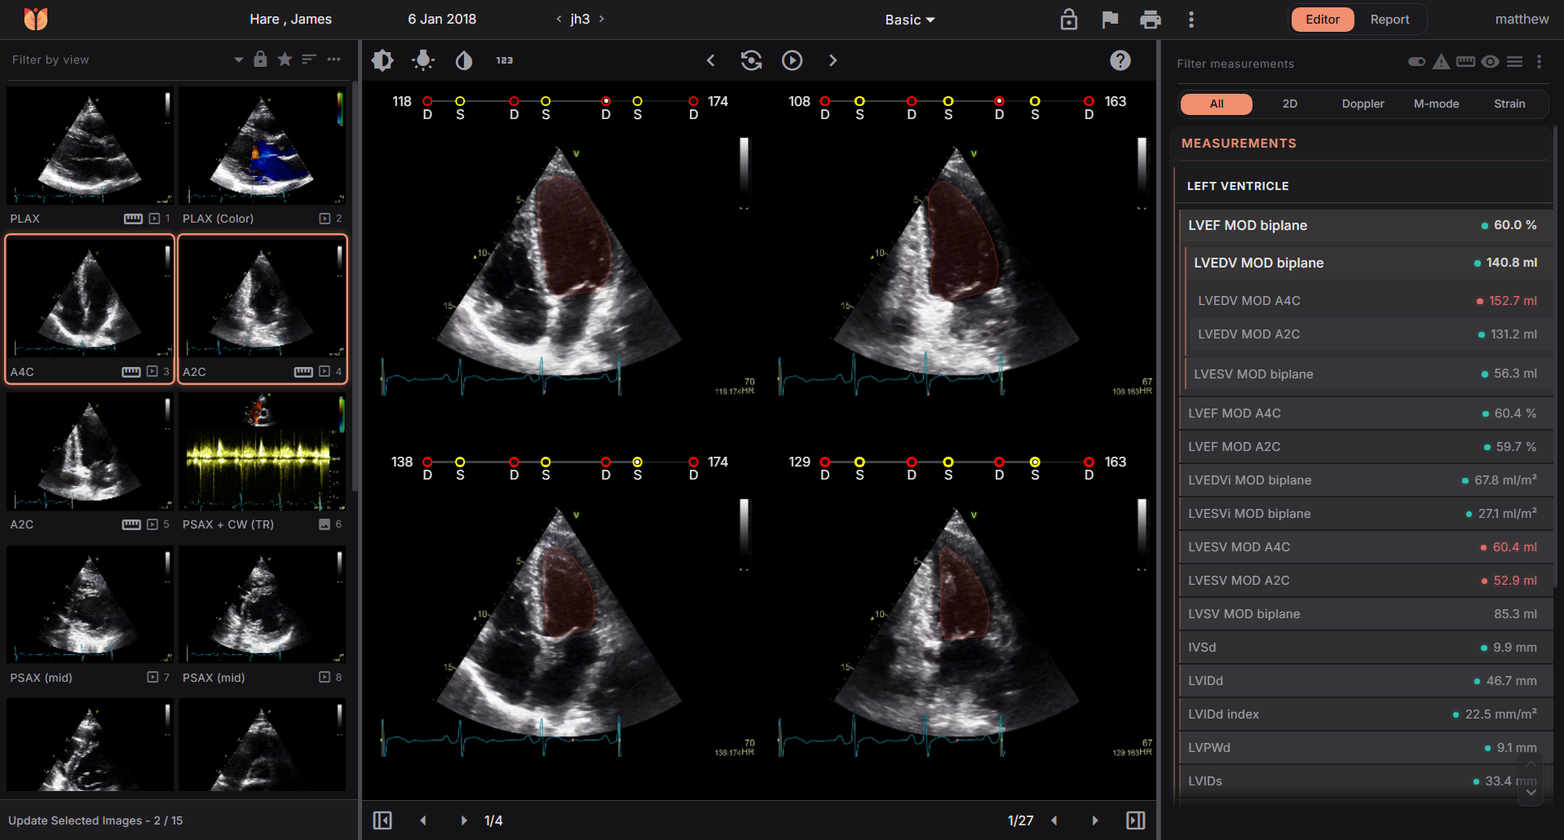This screenshot has width=1564, height=840.
Task: Open the Basic layout dropdown
Action: [909, 20]
